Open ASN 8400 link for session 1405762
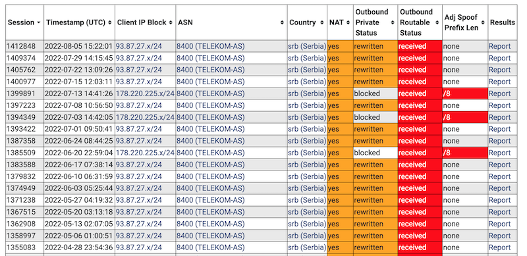The height and width of the screenshot is (256, 527). pos(211,70)
